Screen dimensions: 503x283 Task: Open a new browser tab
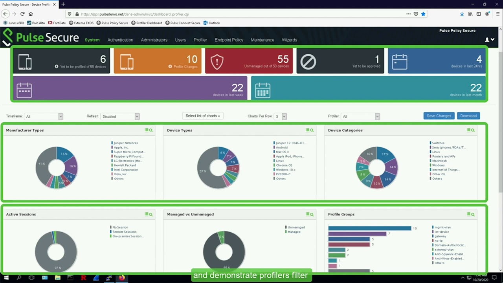(x=63, y=4)
